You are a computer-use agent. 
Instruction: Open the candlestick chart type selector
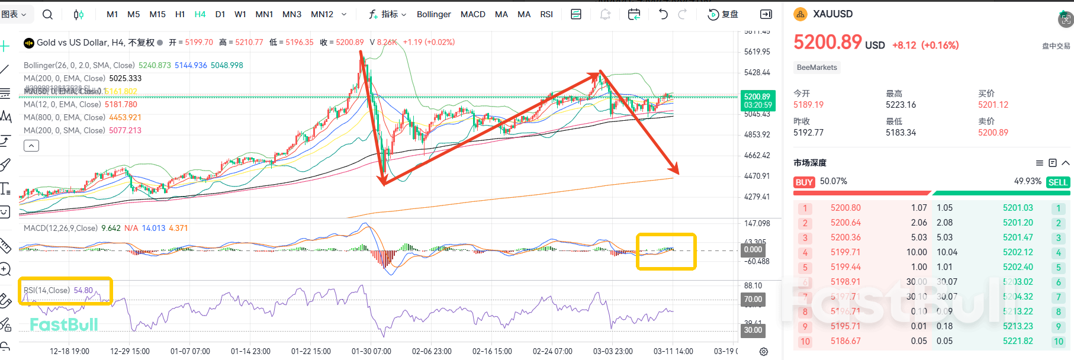coord(78,14)
